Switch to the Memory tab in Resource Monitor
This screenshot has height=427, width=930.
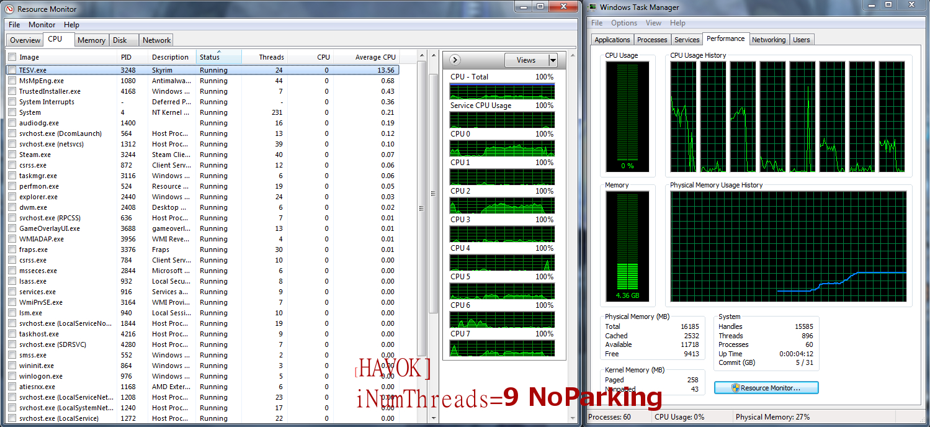91,40
